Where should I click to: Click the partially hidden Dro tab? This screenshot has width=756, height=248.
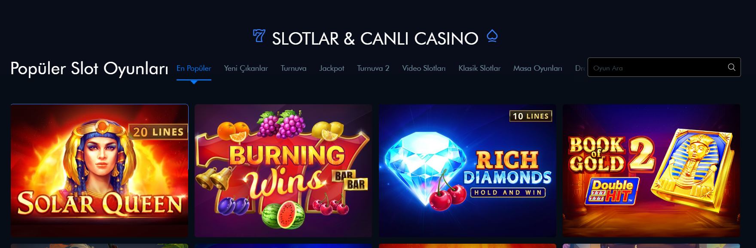pyautogui.click(x=581, y=68)
